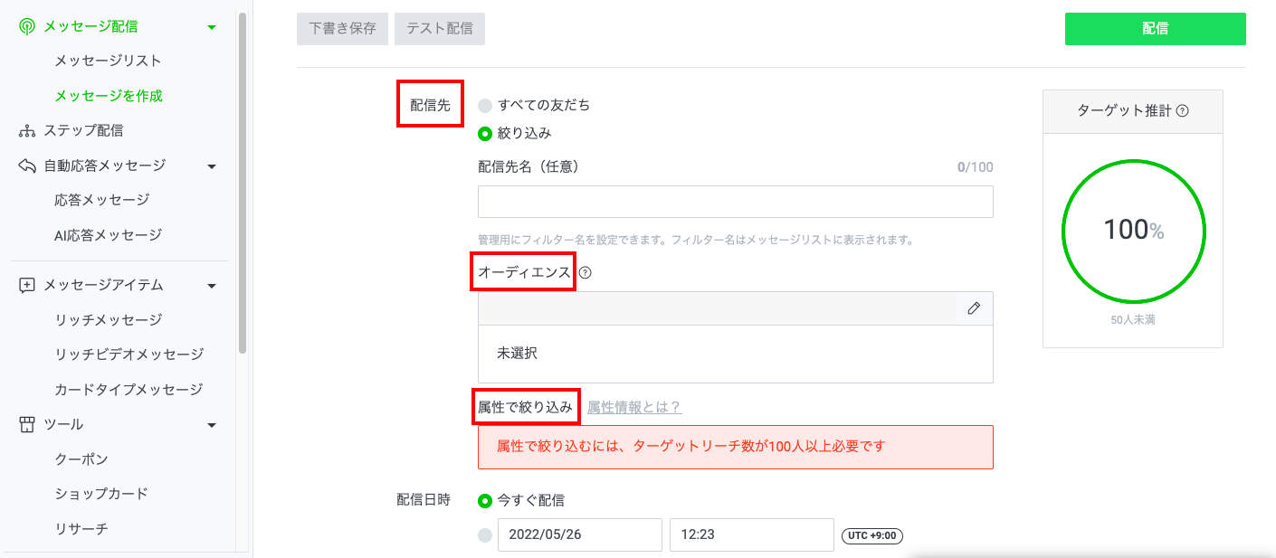
Task: Click the broadcast icon beside メッセージ配信
Action: [27, 27]
